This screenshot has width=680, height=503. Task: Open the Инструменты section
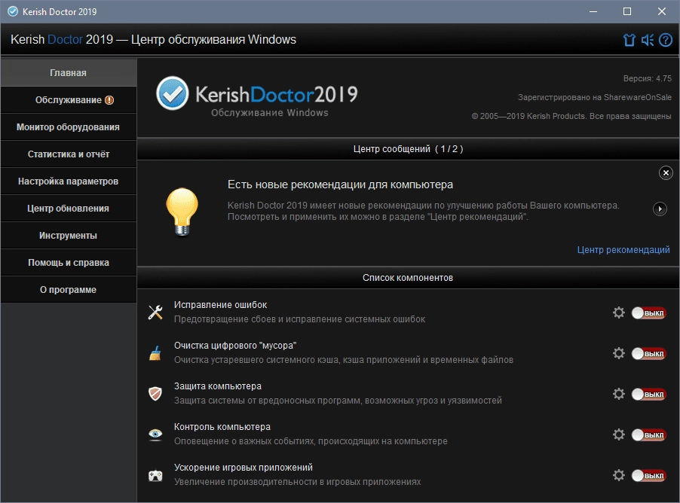coord(69,236)
